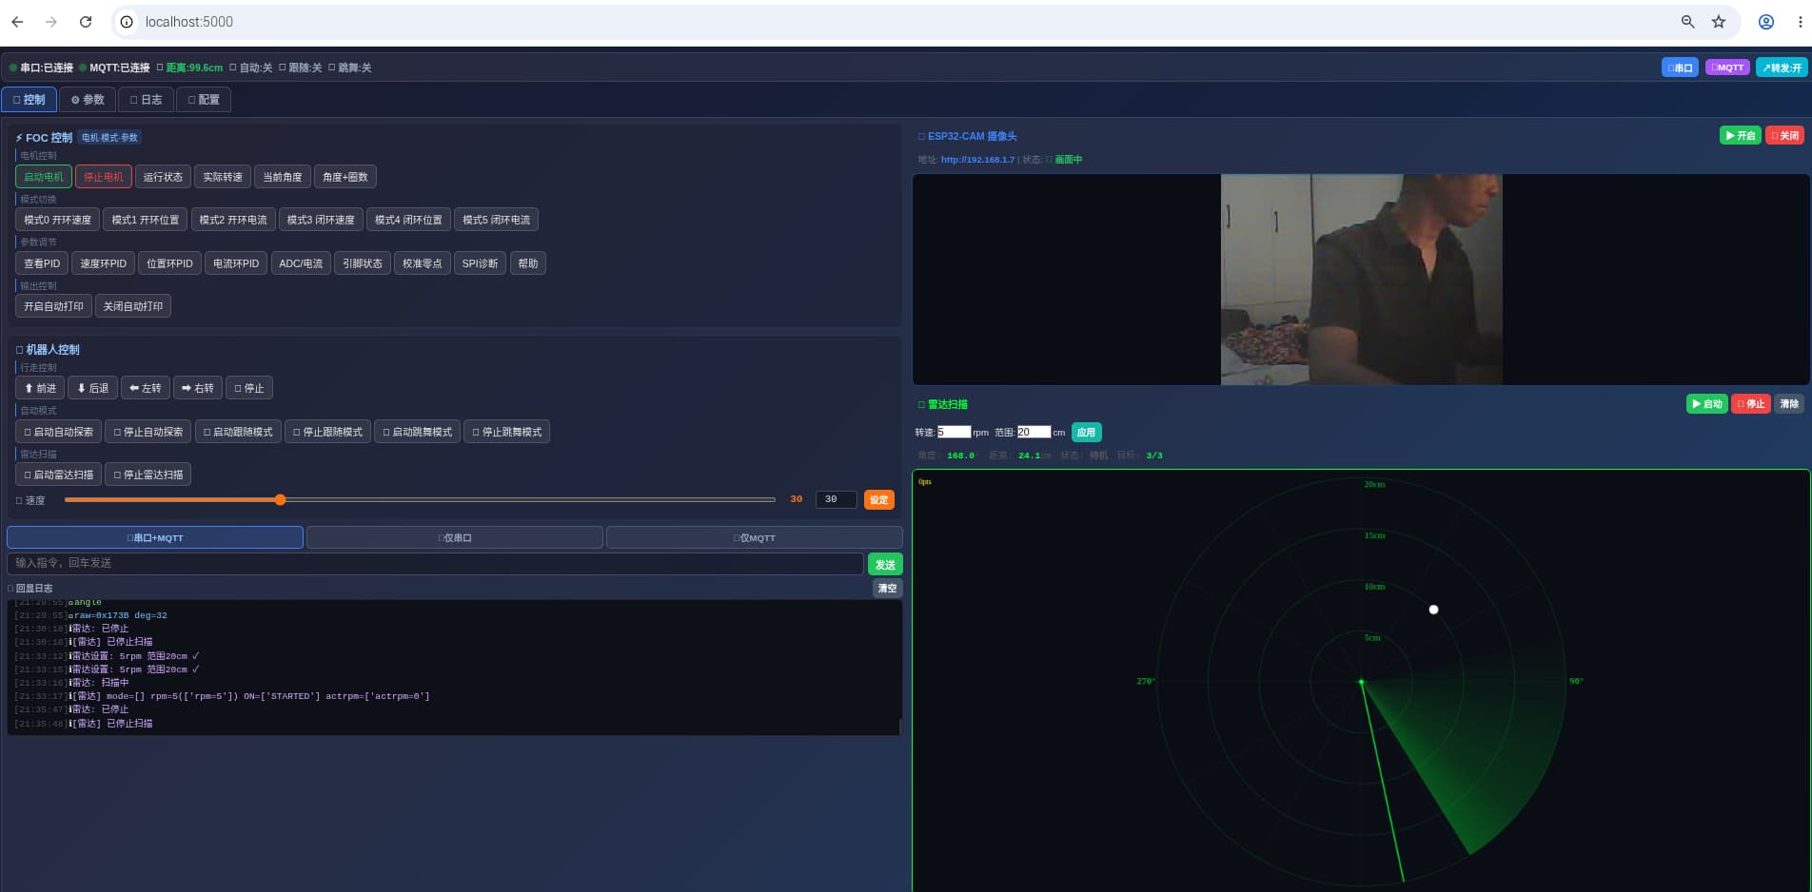Select 串口+MQTT send mode
The width and height of the screenshot is (1812, 892).
pyautogui.click(x=155, y=537)
